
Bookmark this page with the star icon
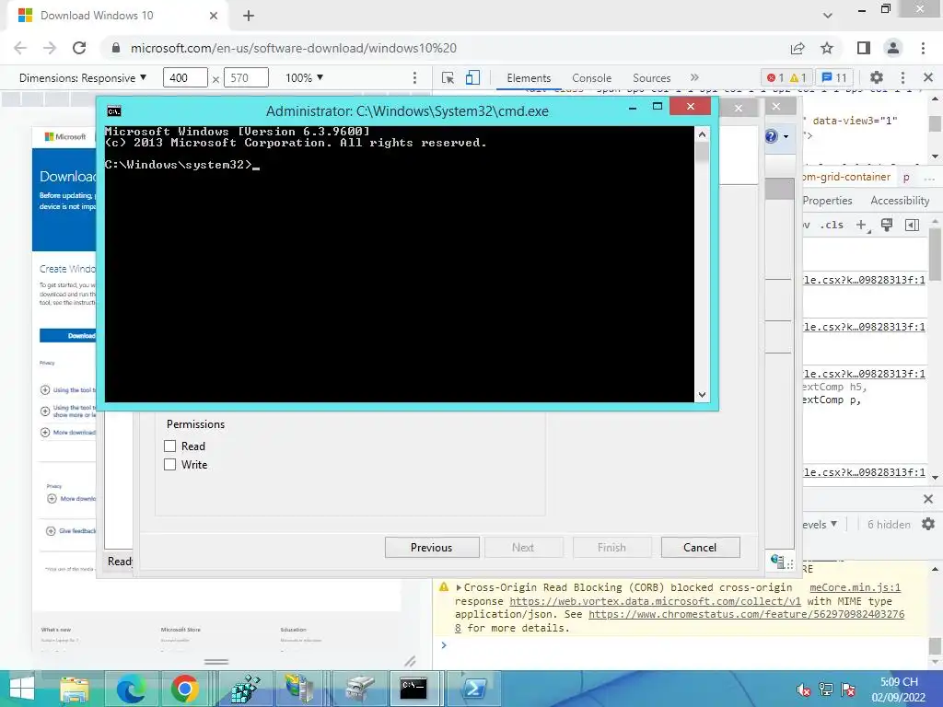[x=828, y=48]
